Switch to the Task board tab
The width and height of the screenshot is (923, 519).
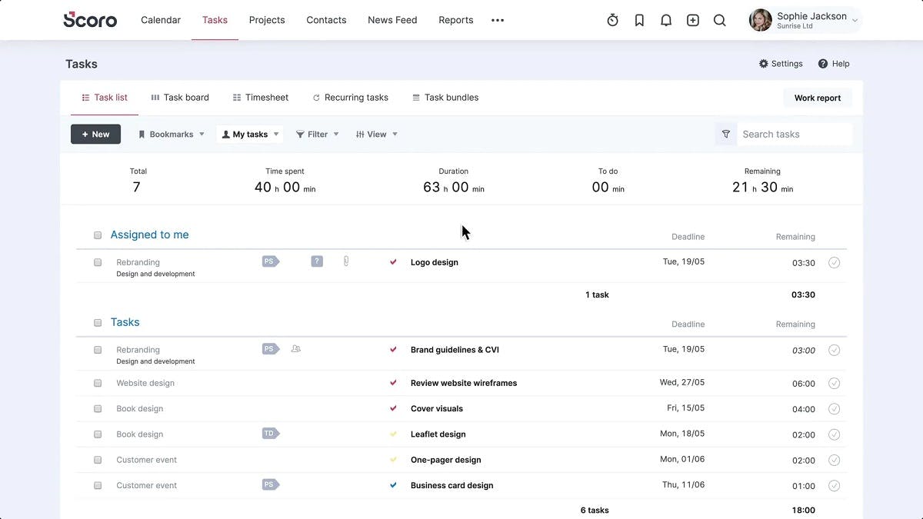180,98
